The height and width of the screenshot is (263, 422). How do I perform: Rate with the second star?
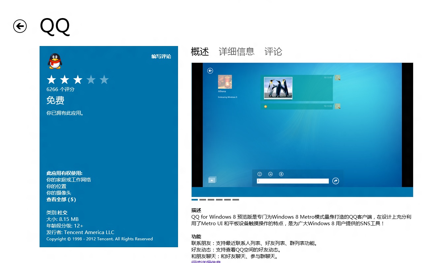pos(65,80)
